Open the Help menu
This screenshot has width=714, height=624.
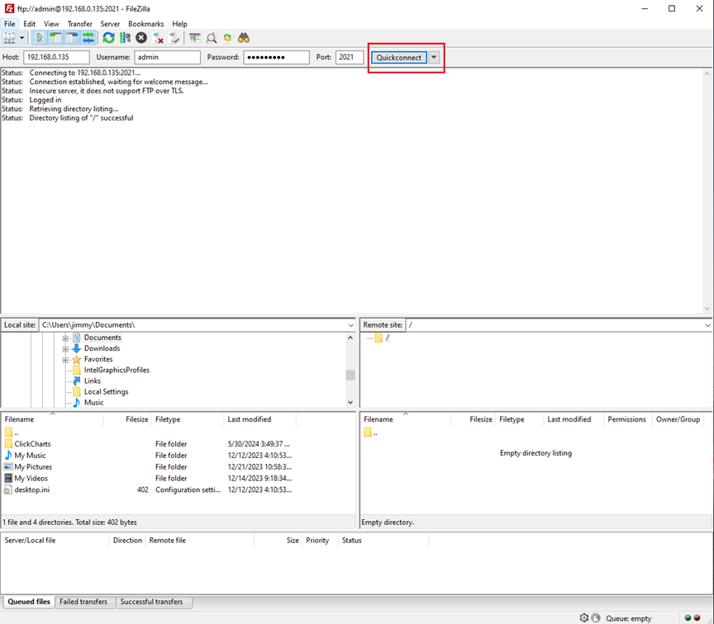(x=179, y=24)
